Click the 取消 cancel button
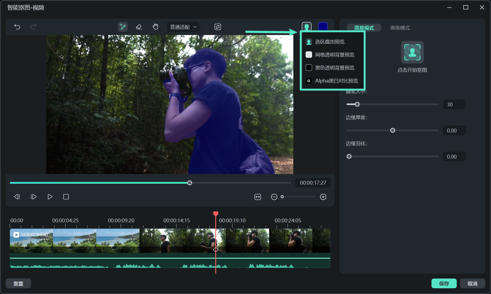 tap(473, 284)
